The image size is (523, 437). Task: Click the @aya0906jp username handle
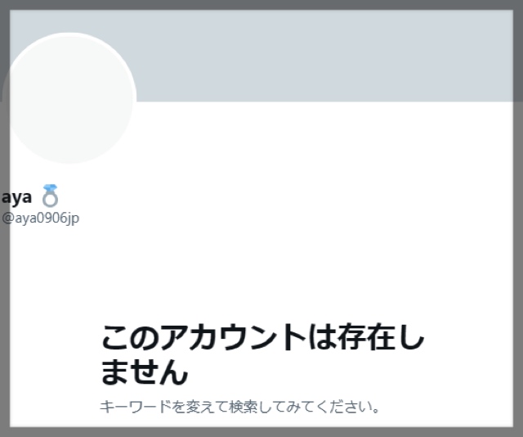point(40,218)
